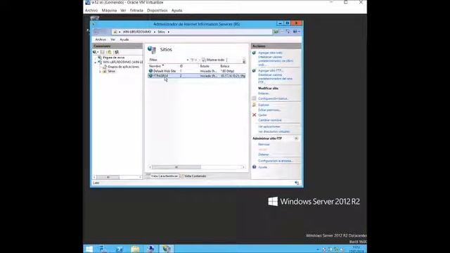
Task: Open VirtualBox Ayuda menu
Action: coord(176,11)
